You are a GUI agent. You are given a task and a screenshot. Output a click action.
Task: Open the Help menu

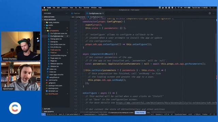tap(100, 8)
